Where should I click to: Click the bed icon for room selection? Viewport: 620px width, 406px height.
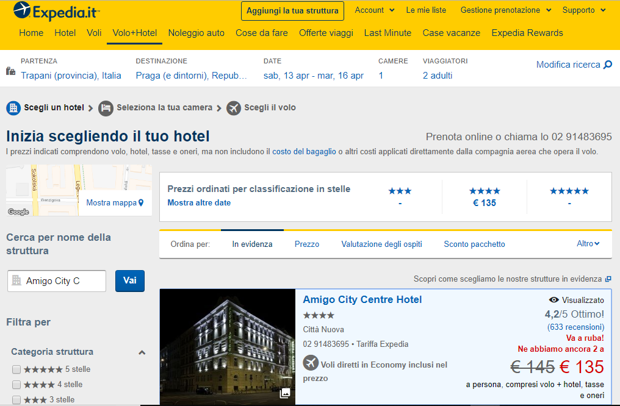coord(106,109)
